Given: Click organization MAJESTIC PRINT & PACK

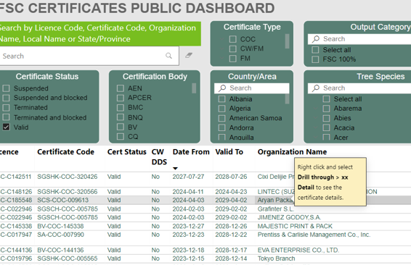Looking at the screenshot, I should point(295,226).
